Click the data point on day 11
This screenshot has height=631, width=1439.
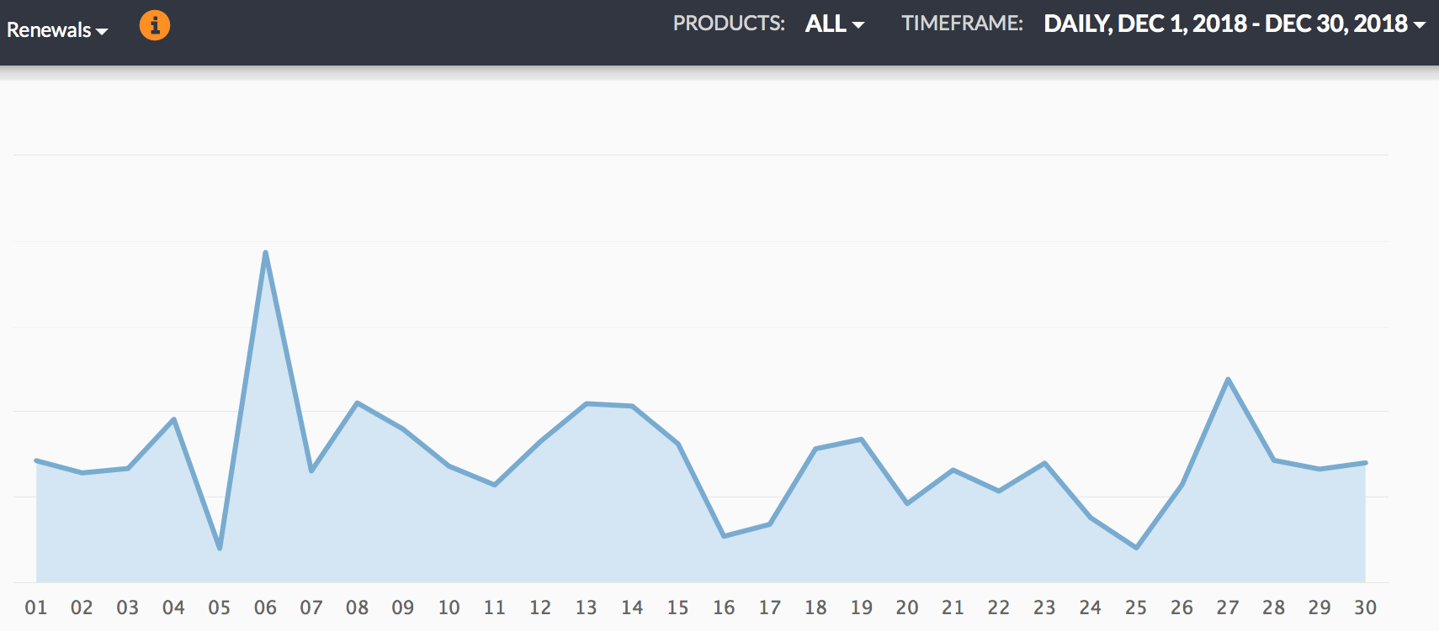[495, 485]
